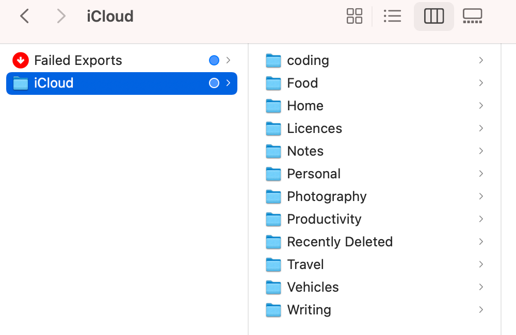Click the status circle next to iCloud
Viewport: 516px width, 335px height.
(x=214, y=83)
